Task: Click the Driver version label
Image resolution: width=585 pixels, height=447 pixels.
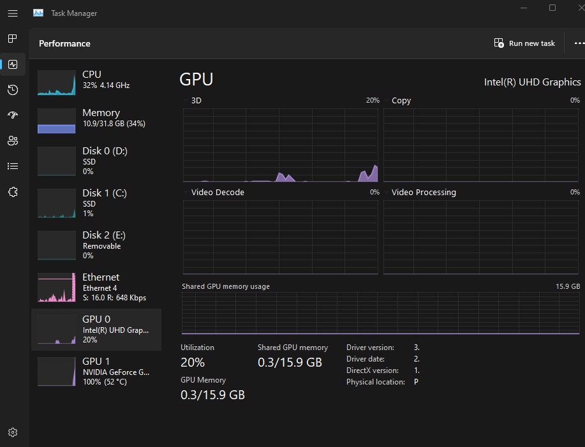Action: point(370,348)
